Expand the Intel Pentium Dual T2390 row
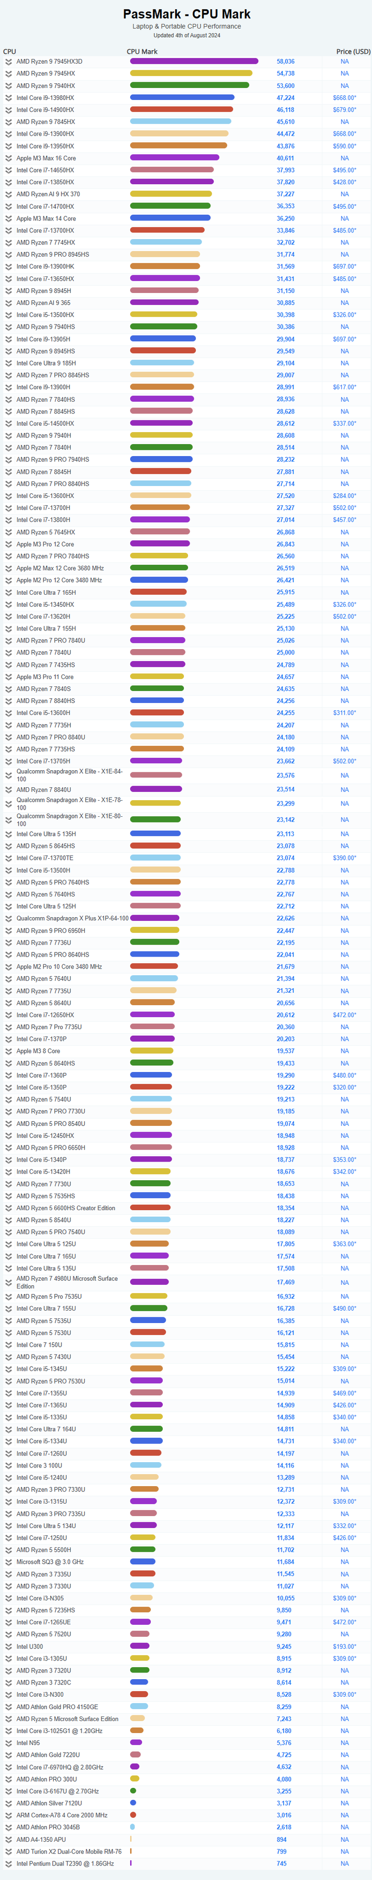Image resolution: width=372 pixels, height=1880 pixels. click(9, 1863)
